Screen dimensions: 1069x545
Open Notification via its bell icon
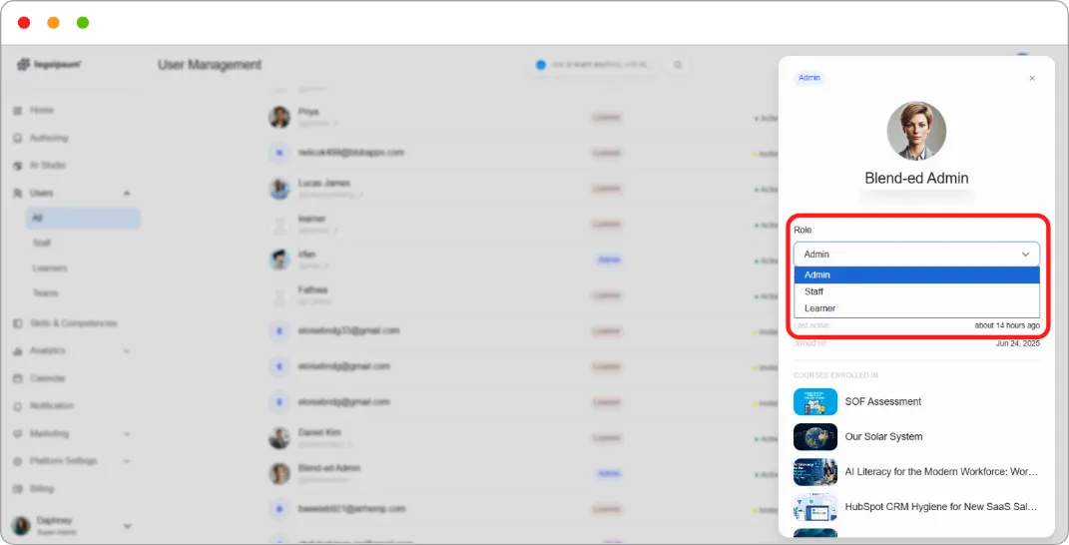[18, 406]
